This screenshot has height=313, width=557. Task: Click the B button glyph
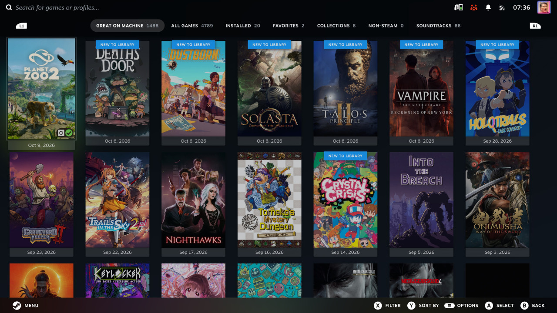pos(524,306)
